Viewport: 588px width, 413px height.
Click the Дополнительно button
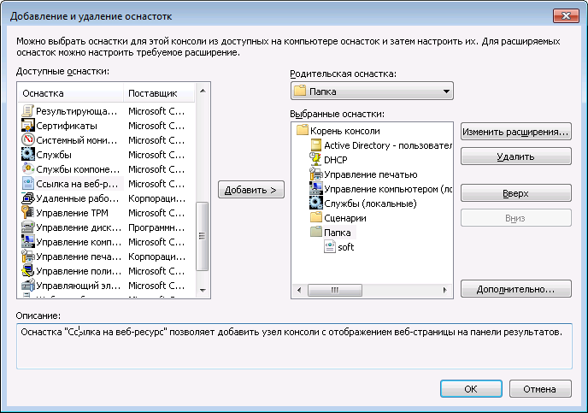click(515, 289)
